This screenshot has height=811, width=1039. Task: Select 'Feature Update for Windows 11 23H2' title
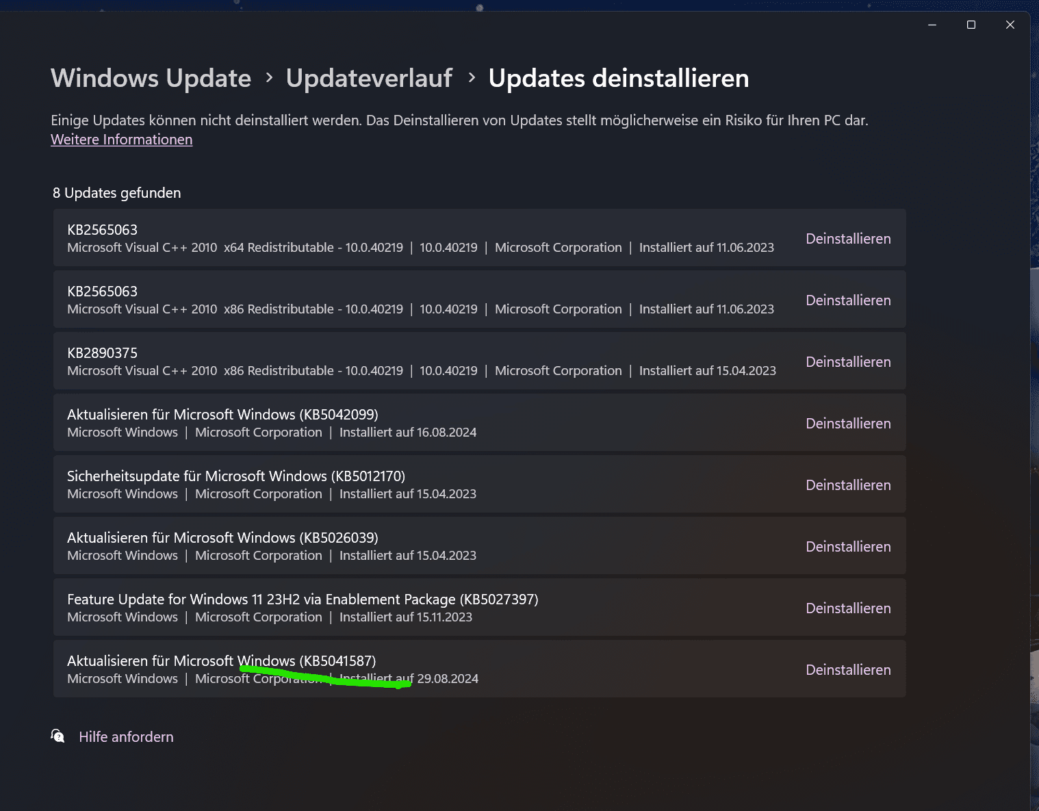303,600
